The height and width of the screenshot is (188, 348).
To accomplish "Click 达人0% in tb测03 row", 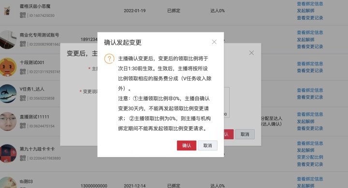I will tap(217, 186).
